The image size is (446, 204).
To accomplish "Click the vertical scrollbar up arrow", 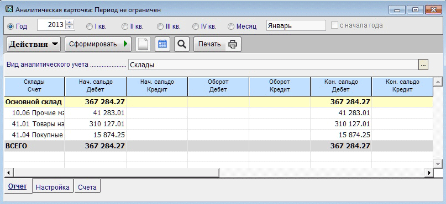I will click(x=438, y=82).
